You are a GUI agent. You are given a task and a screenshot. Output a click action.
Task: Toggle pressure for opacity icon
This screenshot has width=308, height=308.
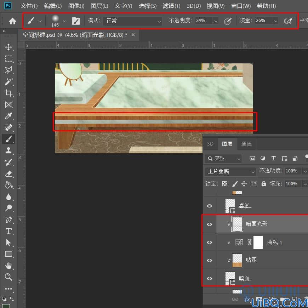228,21
